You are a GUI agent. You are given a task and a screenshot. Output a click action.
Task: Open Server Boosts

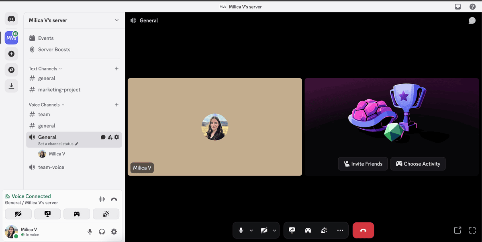74,49
